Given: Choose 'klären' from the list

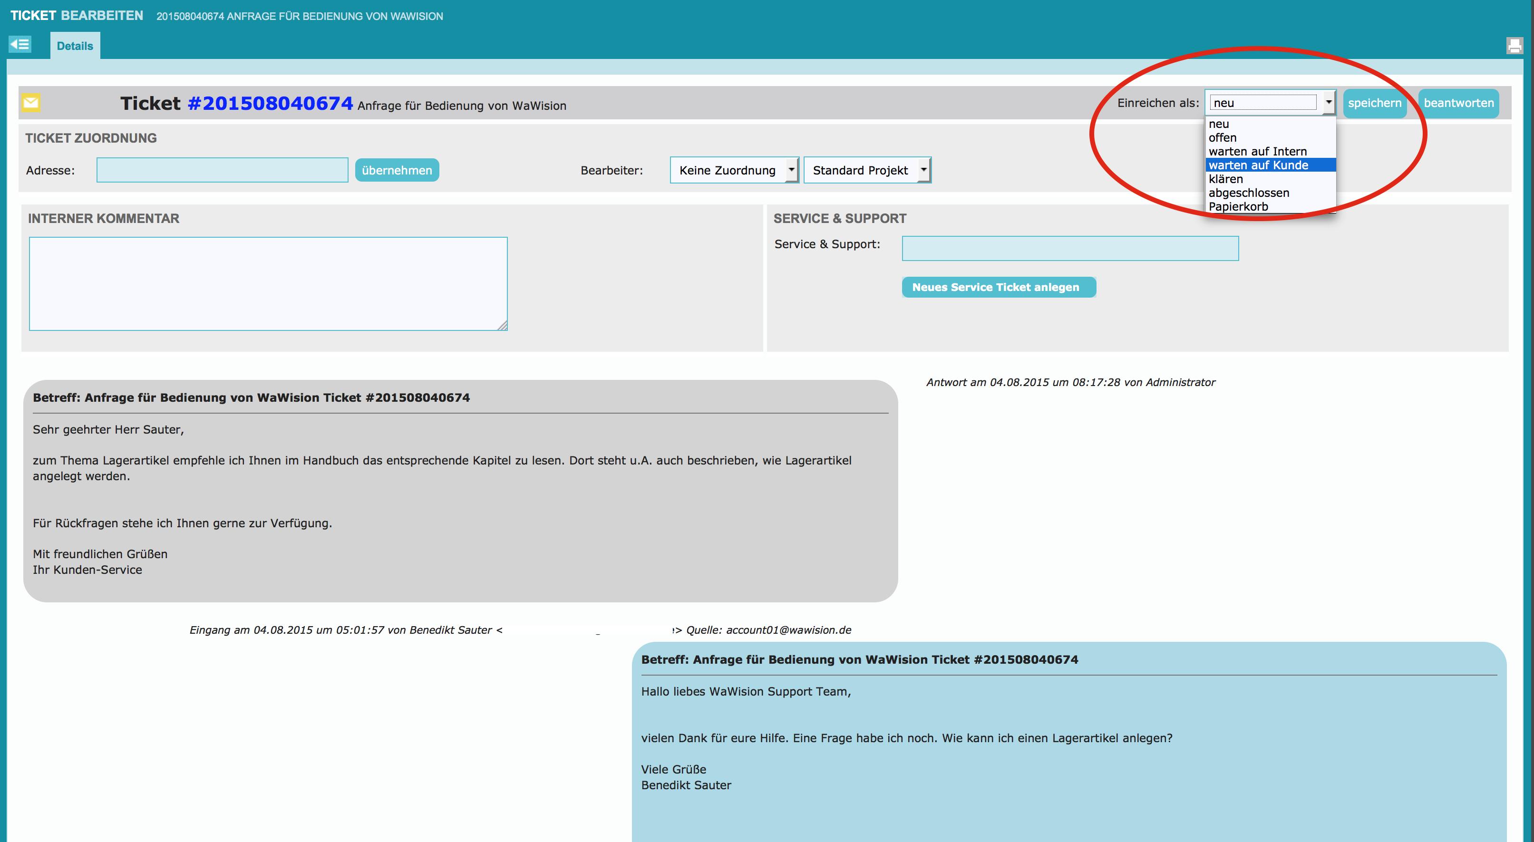Looking at the screenshot, I should click(1225, 179).
